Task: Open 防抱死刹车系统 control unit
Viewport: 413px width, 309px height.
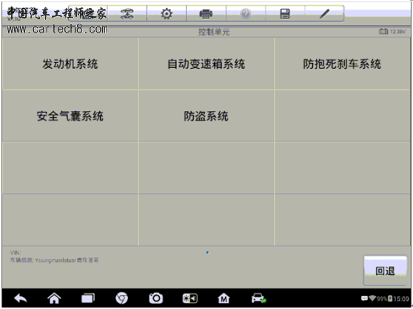Action: tap(342, 64)
